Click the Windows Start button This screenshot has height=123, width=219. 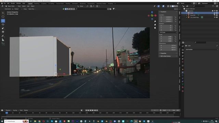(2, 121)
